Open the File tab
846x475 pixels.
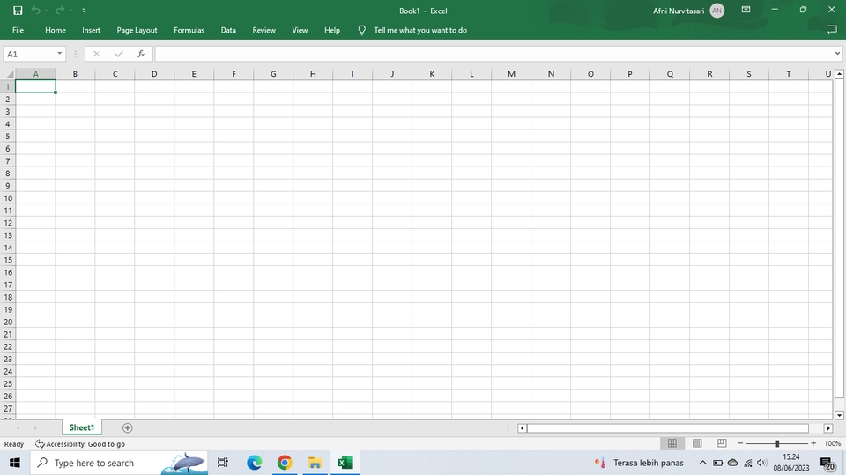coord(18,30)
